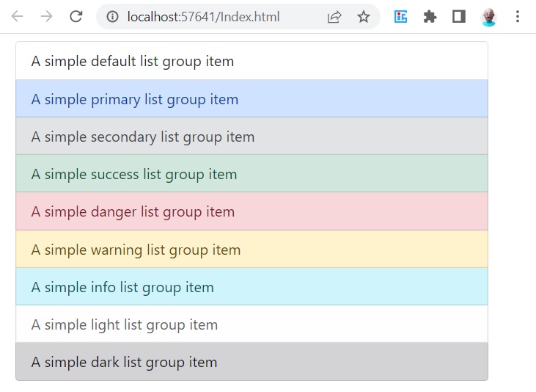
Task: Bookmark this page with the star icon
Action: click(x=364, y=16)
